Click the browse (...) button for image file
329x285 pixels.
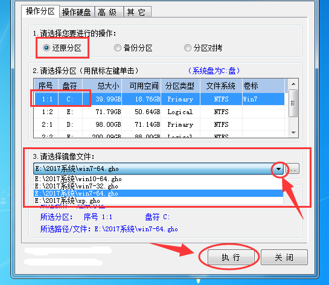(293, 169)
